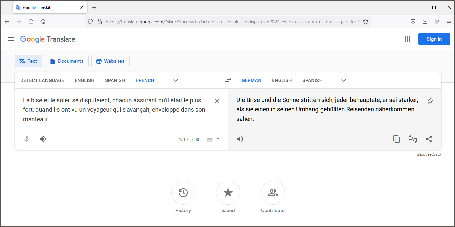Image resolution: width=455 pixels, height=227 pixels.
Task: Click the German translation text
Action: [x=327, y=109]
